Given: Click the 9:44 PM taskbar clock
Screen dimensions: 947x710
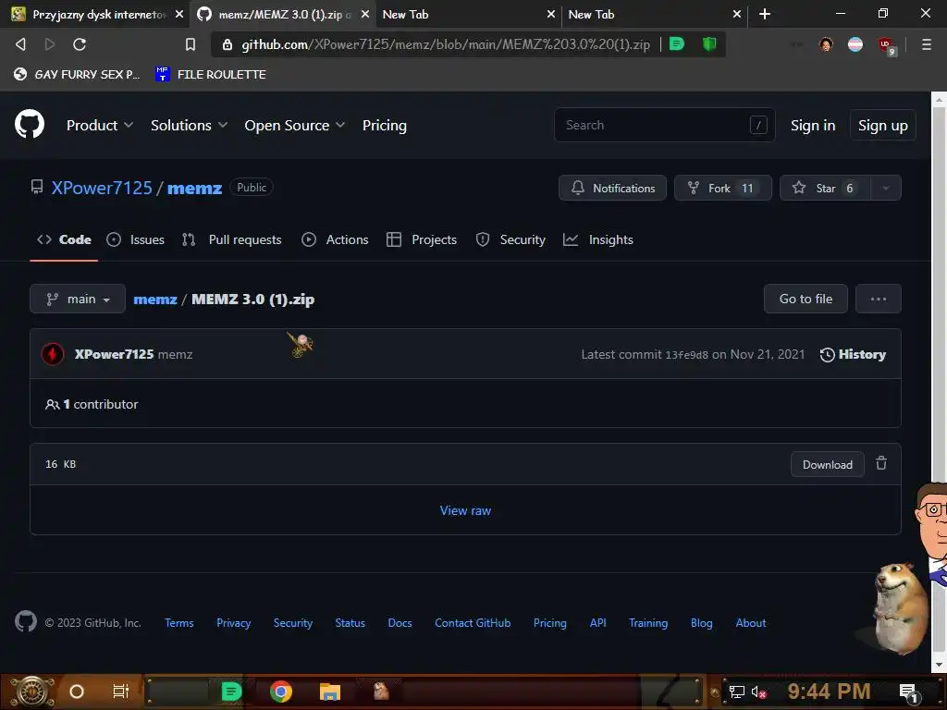Looking at the screenshot, I should (829, 691).
